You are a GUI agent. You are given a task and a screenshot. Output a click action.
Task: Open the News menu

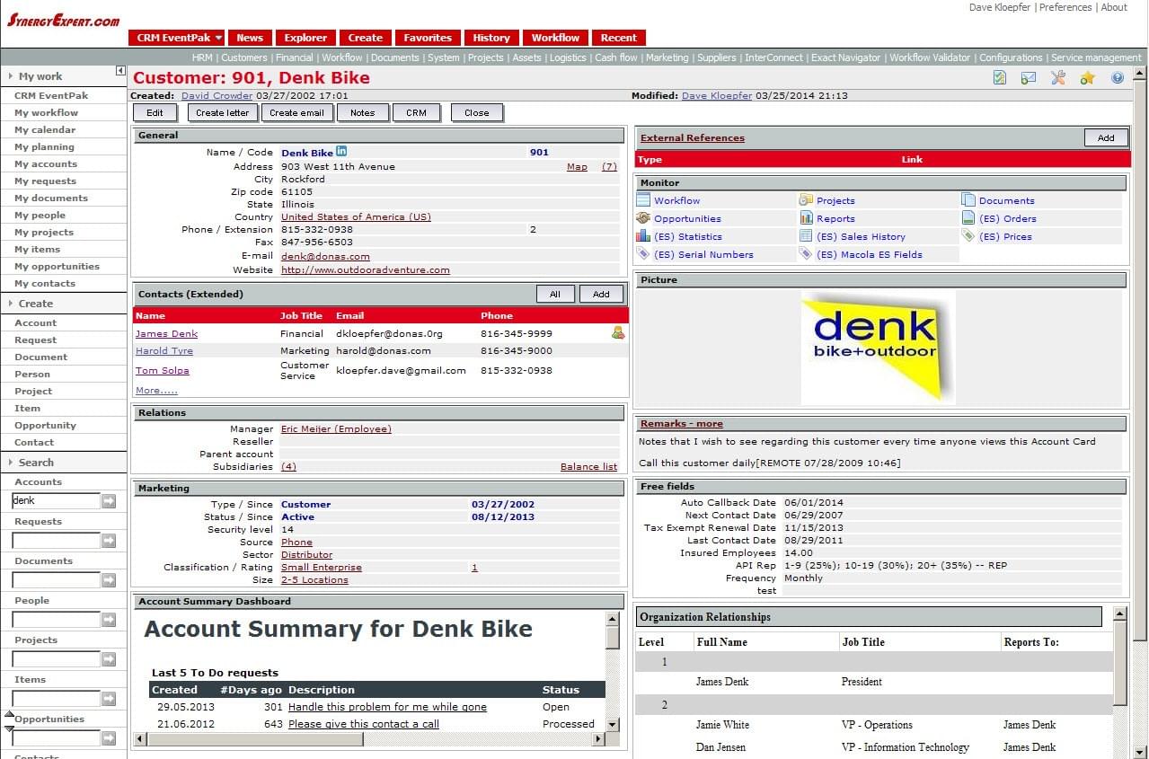250,38
